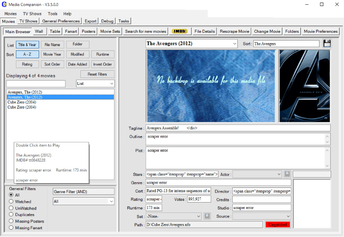Open the Movie Sets tab
Screen dimensions: 344x237
(110, 31)
